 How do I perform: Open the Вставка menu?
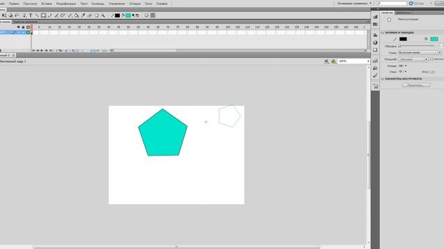pyautogui.click(x=46, y=3)
